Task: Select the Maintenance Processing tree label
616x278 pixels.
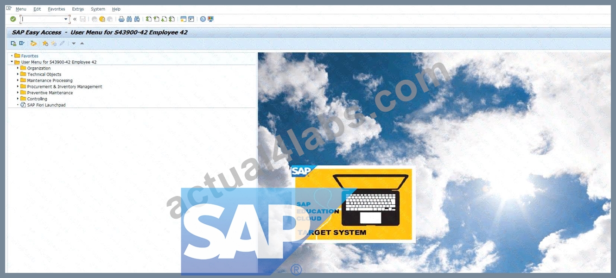Action: coord(50,81)
